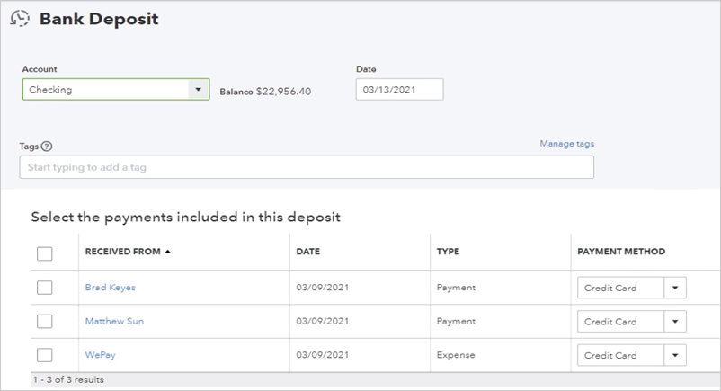The height and width of the screenshot is (391, 721).
Task: Check the Brad Keyes payment checkbox
Action: coord(44,288)
